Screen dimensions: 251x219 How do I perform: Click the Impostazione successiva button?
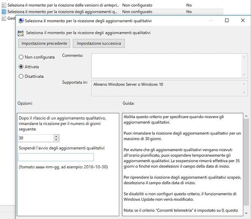point(99,43)
